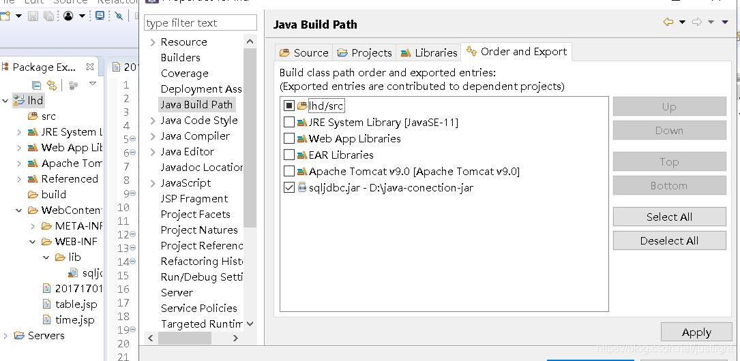The width and height of the screenshot is (740, 361).
Task: Click the src package folder icon
Action: pos(33,116)
